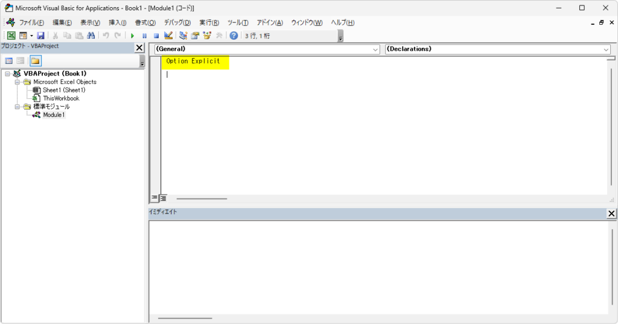Click inside the Immediate window text area

[x=378, y=268]
